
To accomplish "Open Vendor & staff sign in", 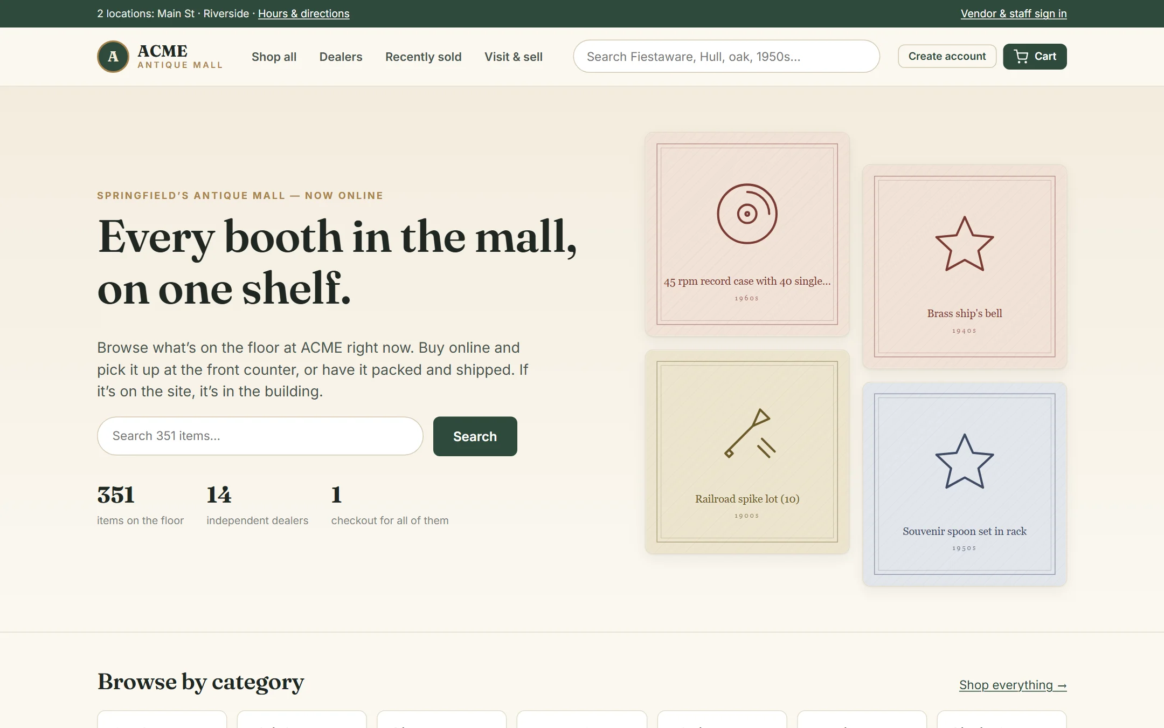I will [1013, 13].
